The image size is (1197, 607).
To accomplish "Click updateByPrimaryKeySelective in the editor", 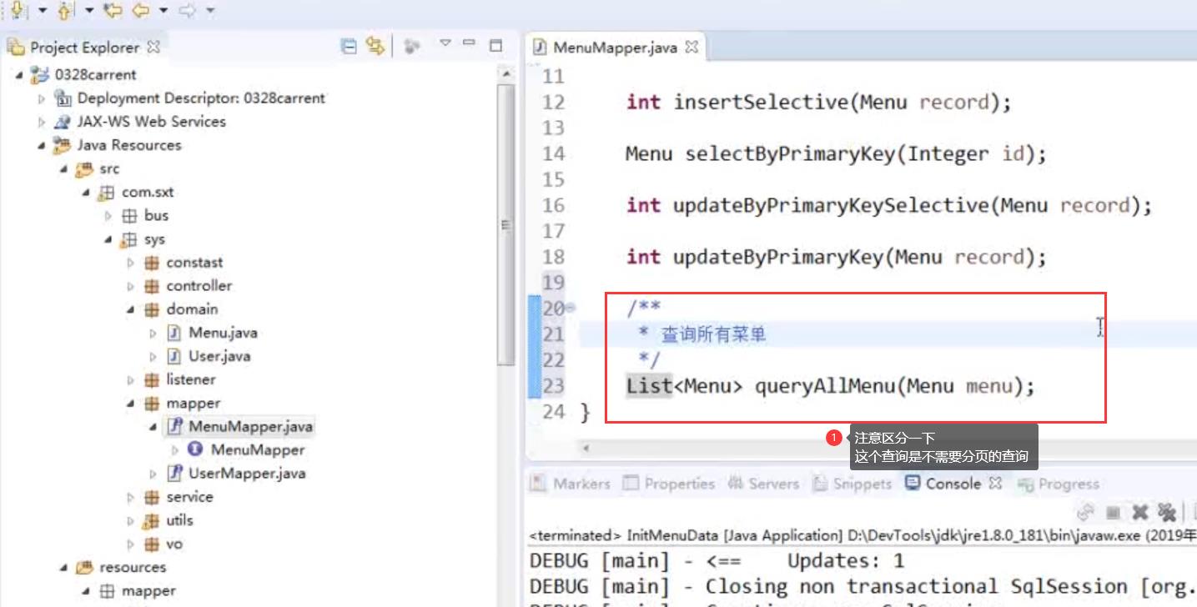I will 831,205.
